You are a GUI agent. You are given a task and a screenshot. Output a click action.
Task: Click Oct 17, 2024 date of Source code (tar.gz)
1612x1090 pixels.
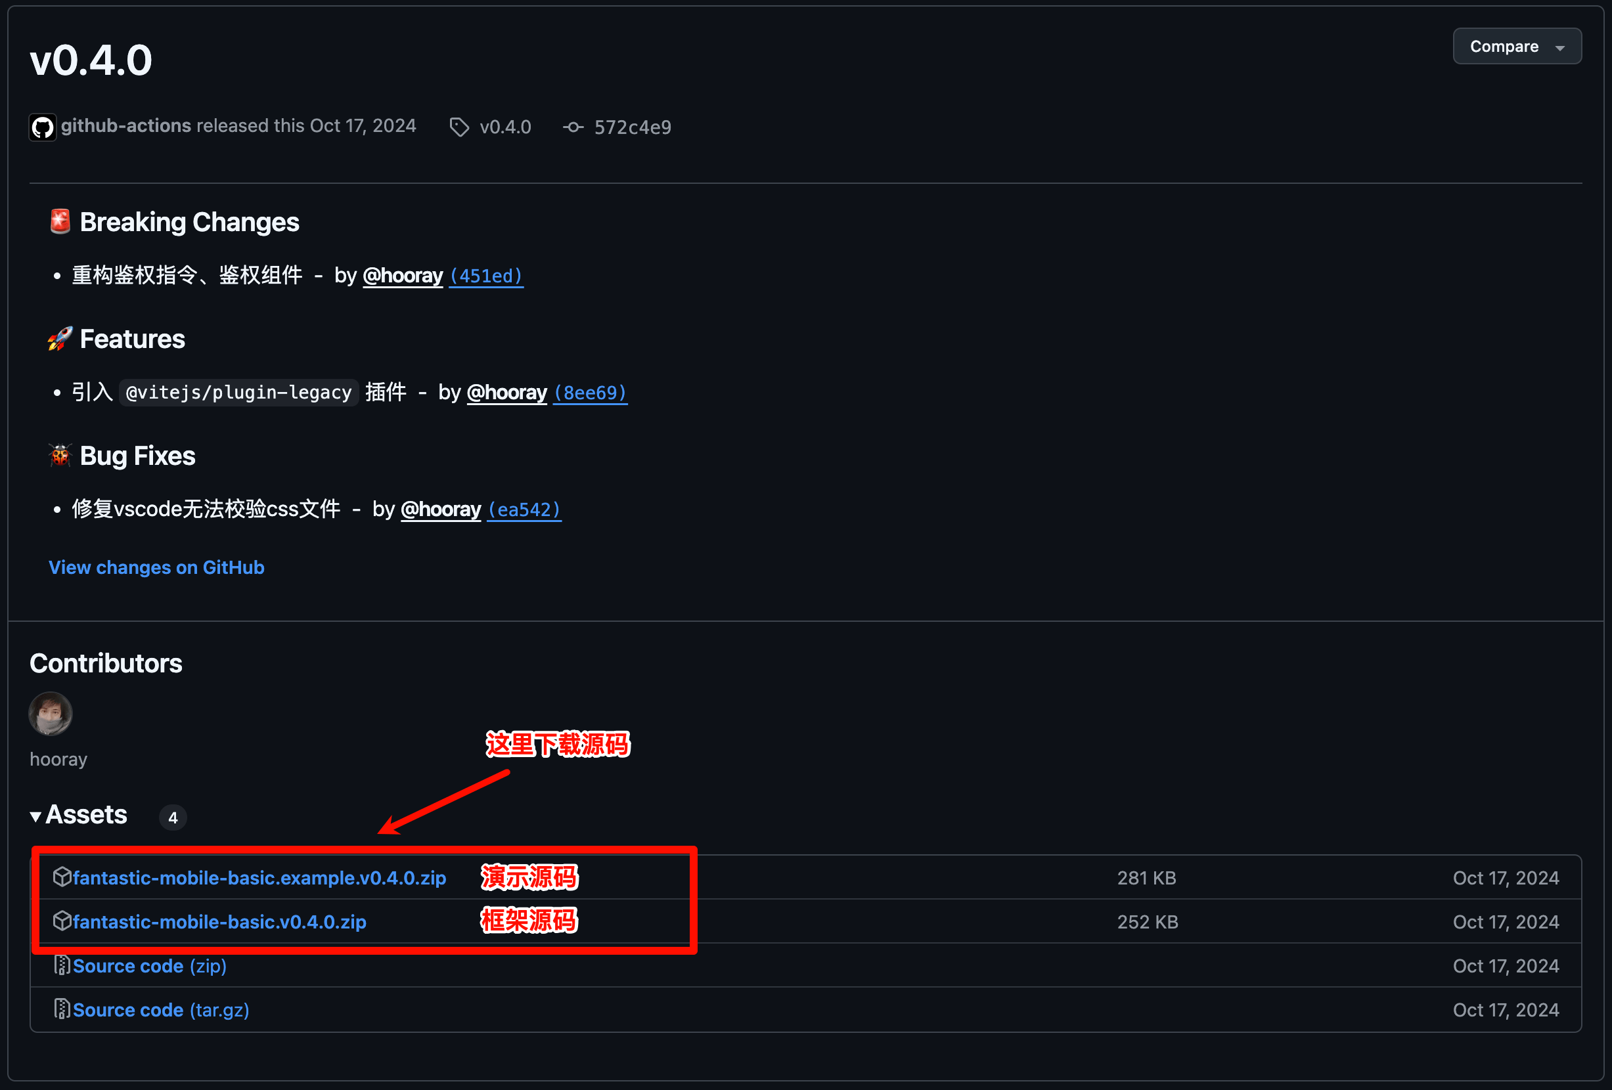pyautogui.click(x=1506, y=1010)
